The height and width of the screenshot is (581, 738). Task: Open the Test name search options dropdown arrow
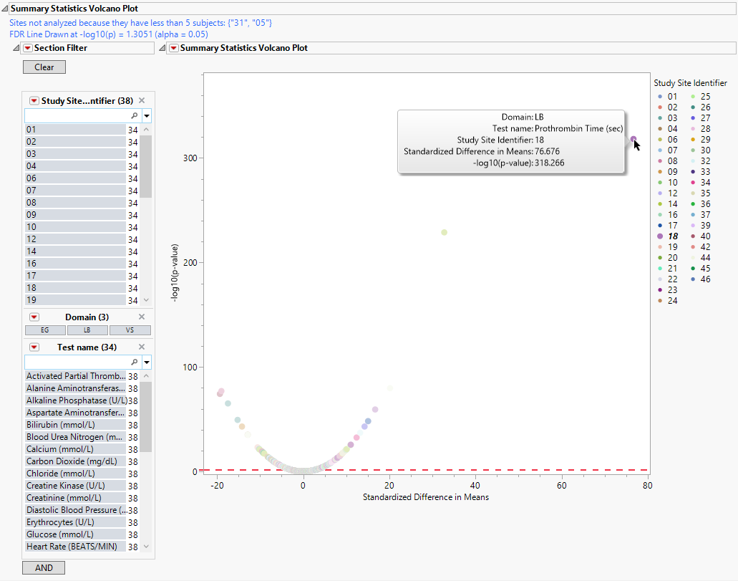click(147, 362)
